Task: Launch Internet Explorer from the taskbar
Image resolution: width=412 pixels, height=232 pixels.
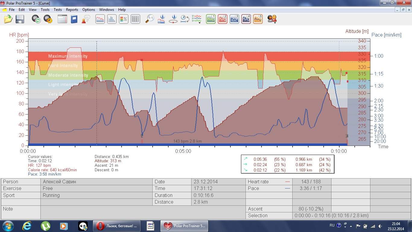Action: pos(27,226)
